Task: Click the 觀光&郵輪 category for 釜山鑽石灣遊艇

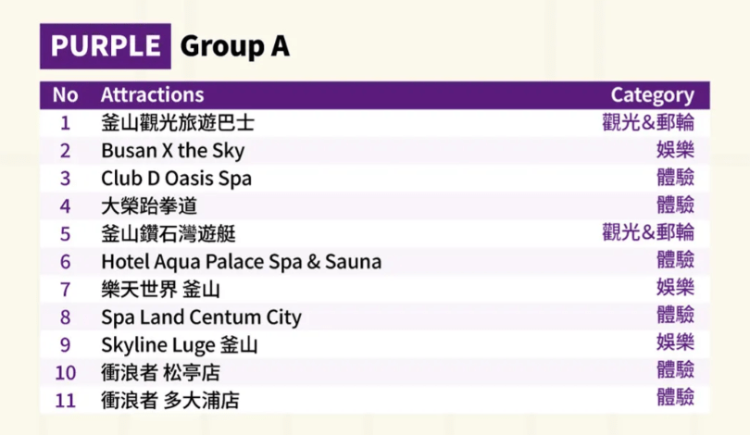Action: pyautogui.click(x=647, y=233)
